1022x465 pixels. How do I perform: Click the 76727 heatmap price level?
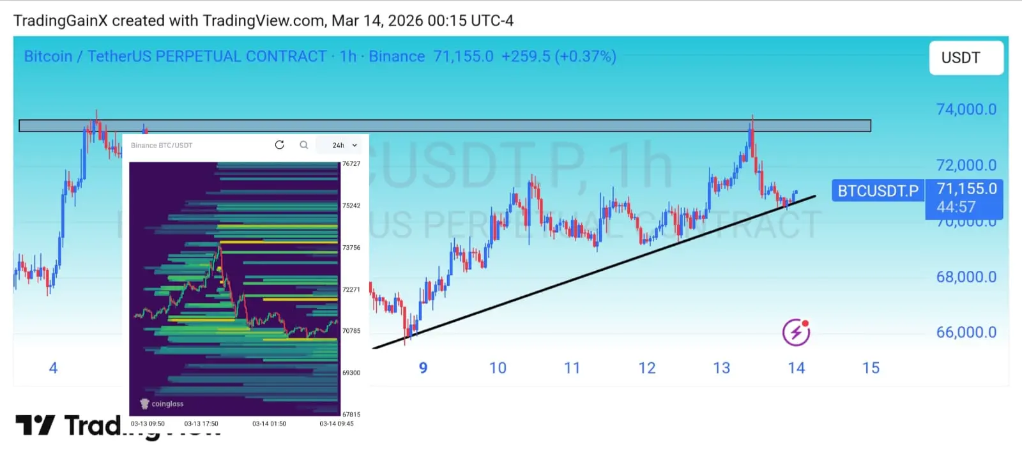(351, 164)
